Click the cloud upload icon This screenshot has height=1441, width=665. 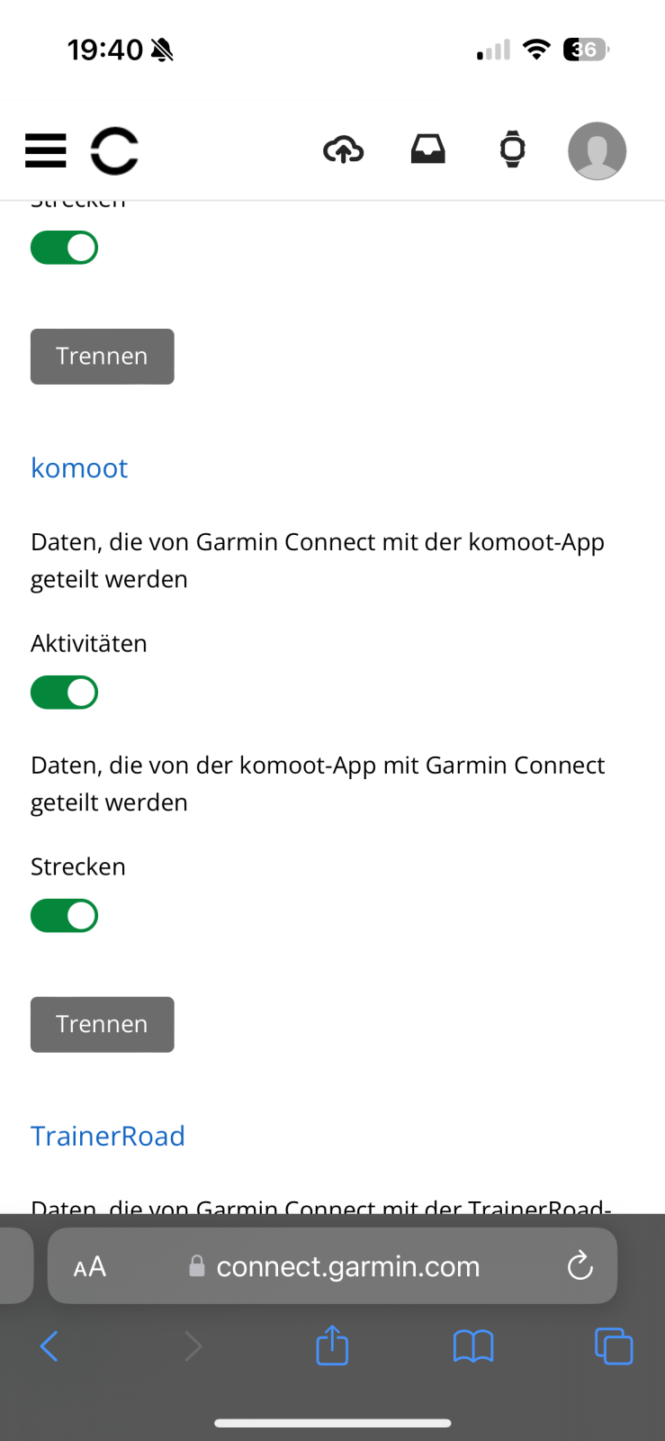click(x=343, y=150)
